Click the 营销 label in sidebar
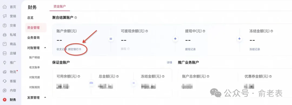 tap(13, 16)
